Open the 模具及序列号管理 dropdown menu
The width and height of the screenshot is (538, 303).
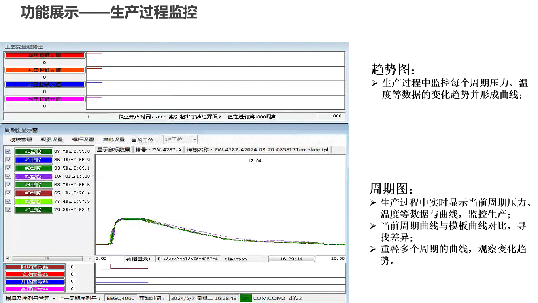[30, 298]
